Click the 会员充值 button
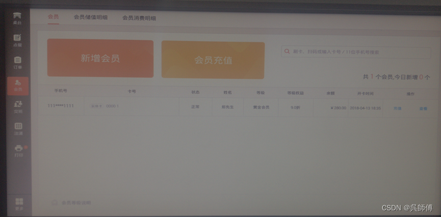 (213, 60)
